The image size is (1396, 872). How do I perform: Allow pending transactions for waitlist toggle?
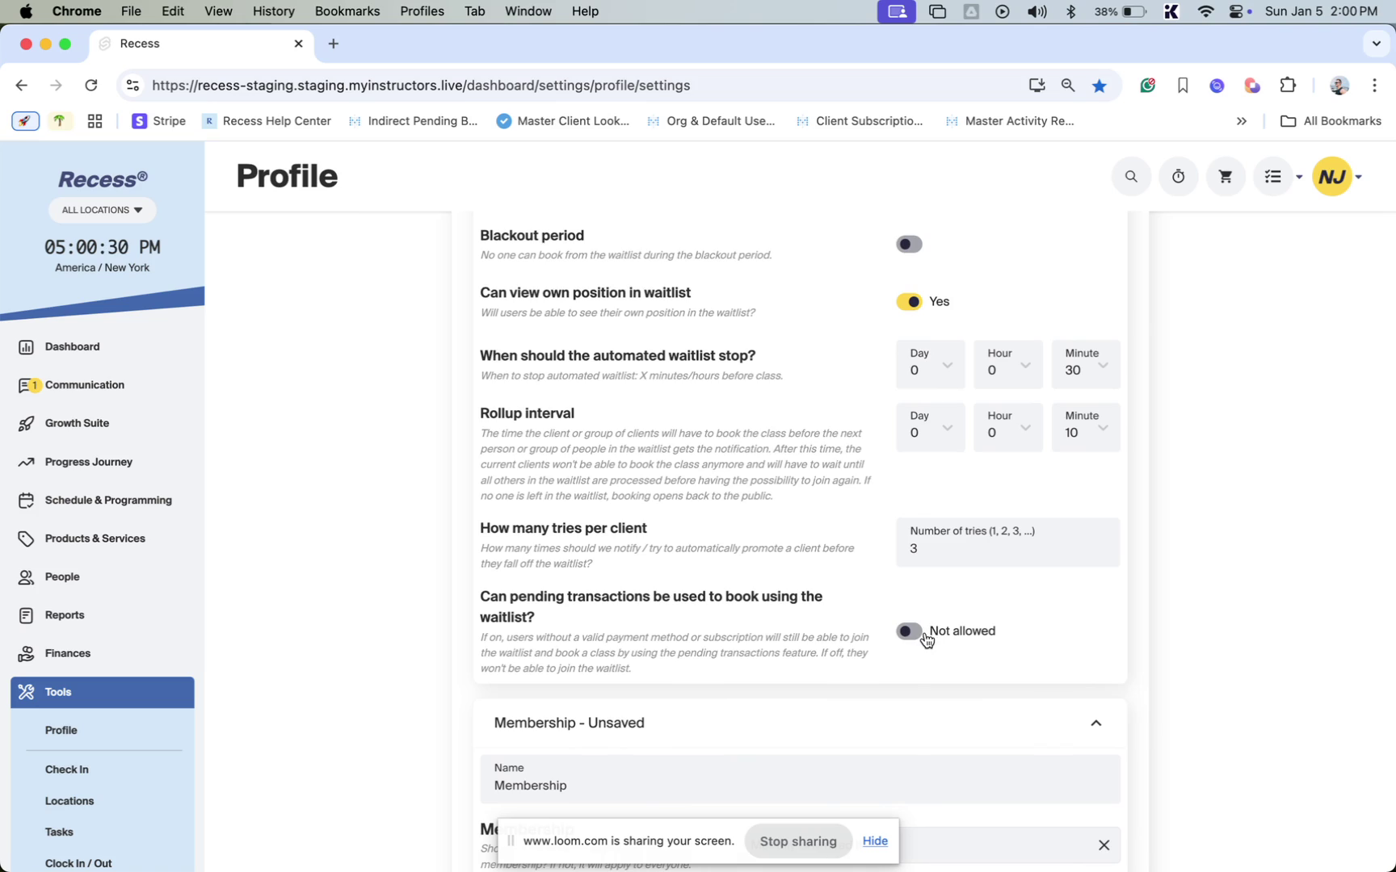tap(909, 631)
